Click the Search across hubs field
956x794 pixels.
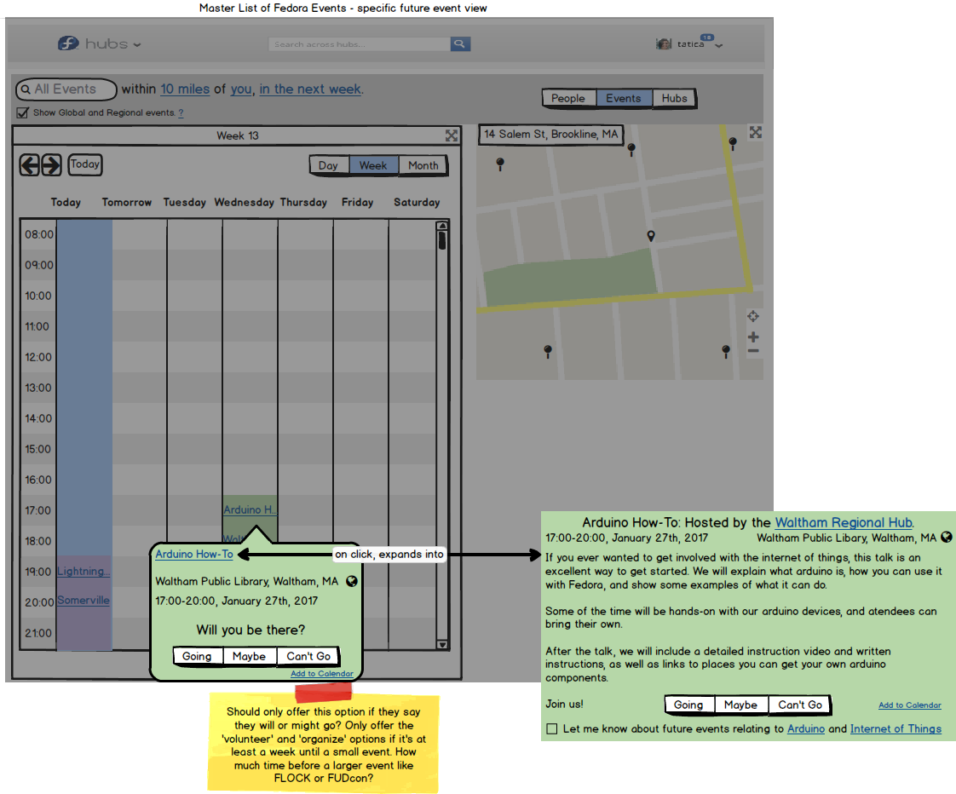359,44
